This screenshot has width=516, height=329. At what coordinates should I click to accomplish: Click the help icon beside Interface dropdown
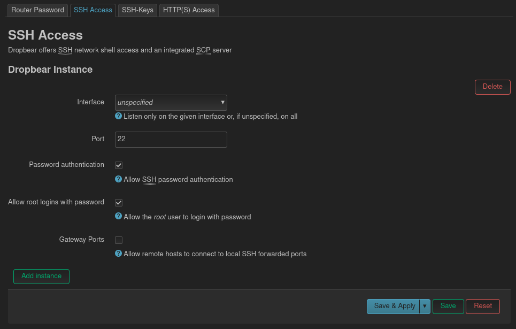(118, 116)
